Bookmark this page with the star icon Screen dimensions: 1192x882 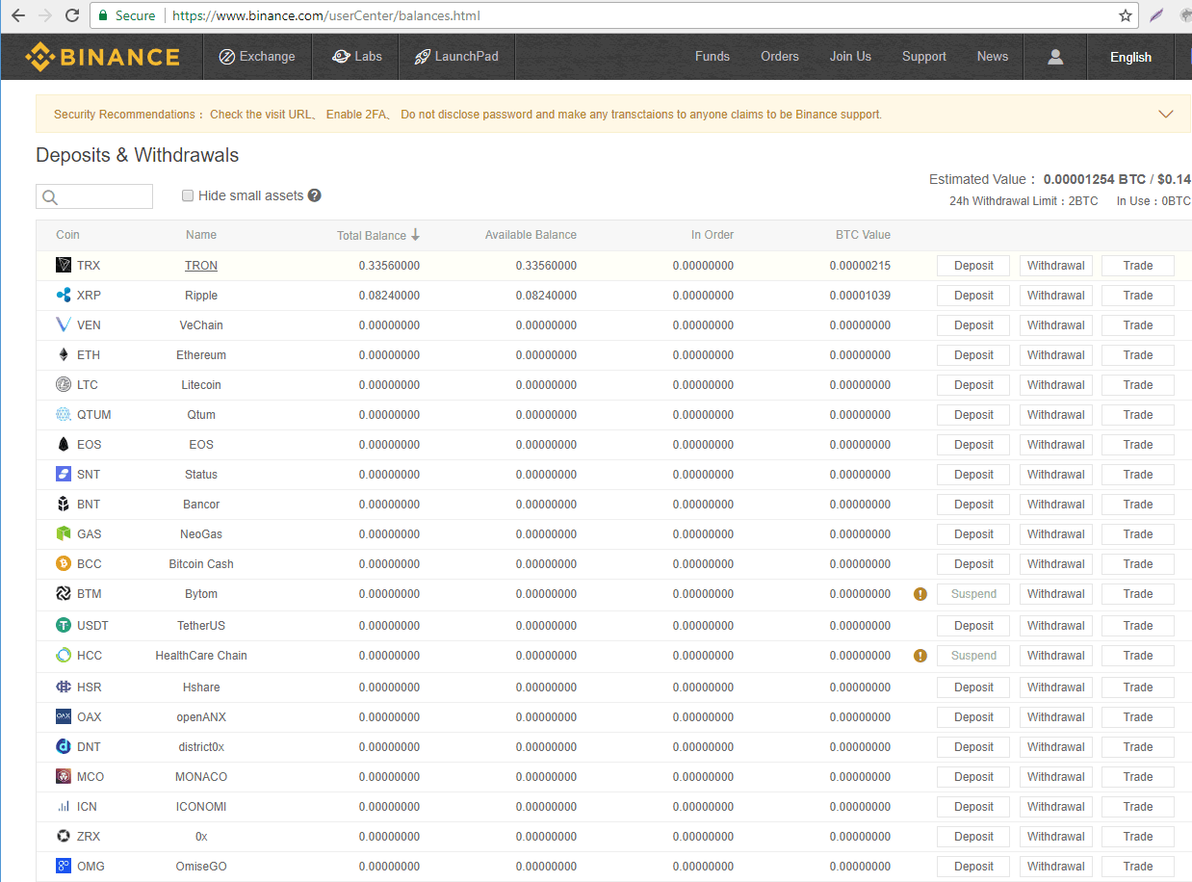[1126, 15]
